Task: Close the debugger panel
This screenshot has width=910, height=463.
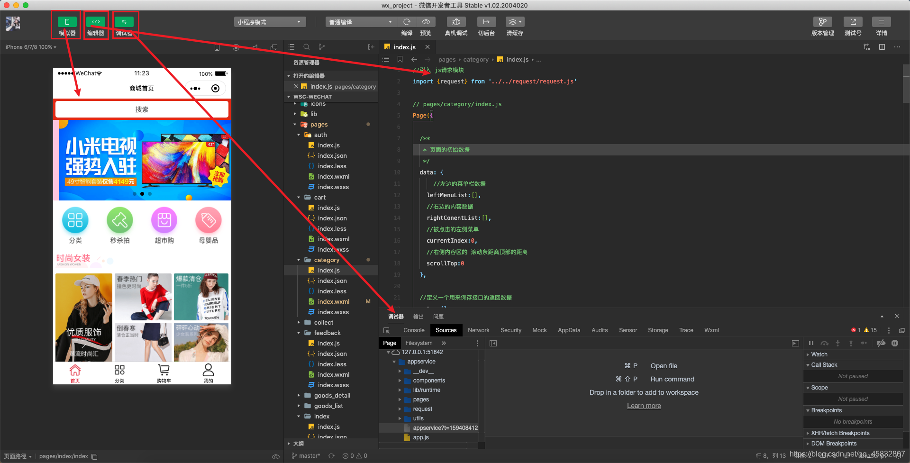Action: 897,316
